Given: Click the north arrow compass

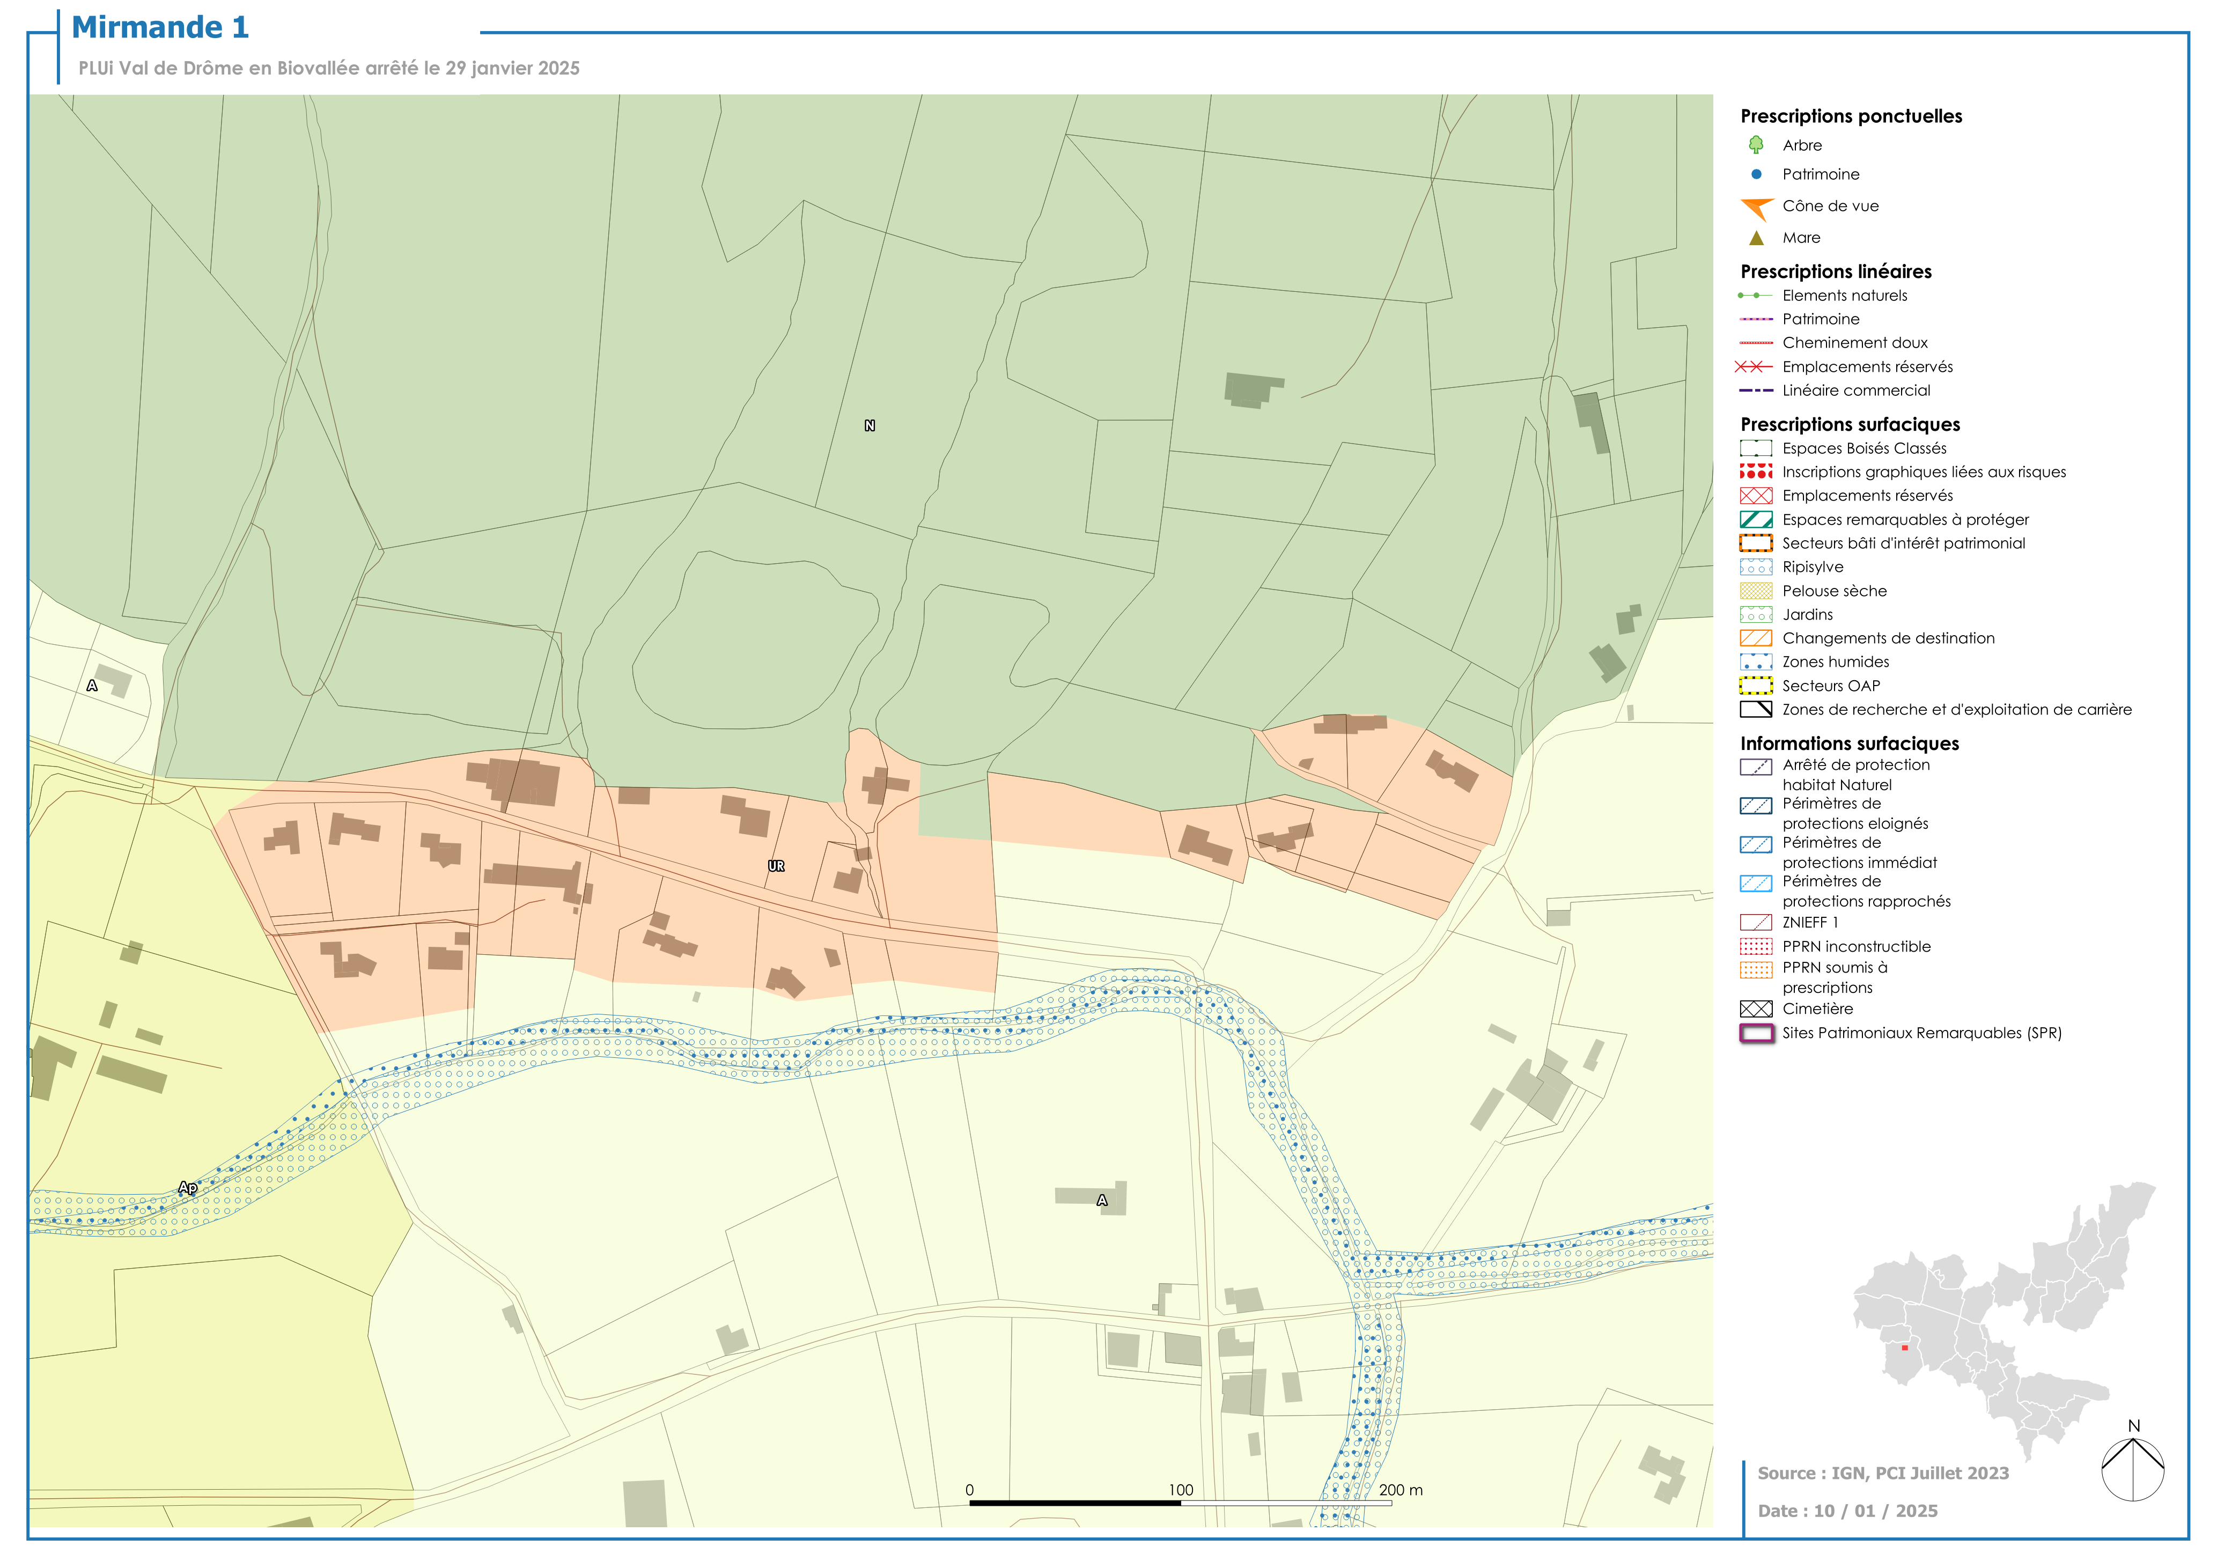Looking at the screenshot, I should (x=2132, y=1461).
